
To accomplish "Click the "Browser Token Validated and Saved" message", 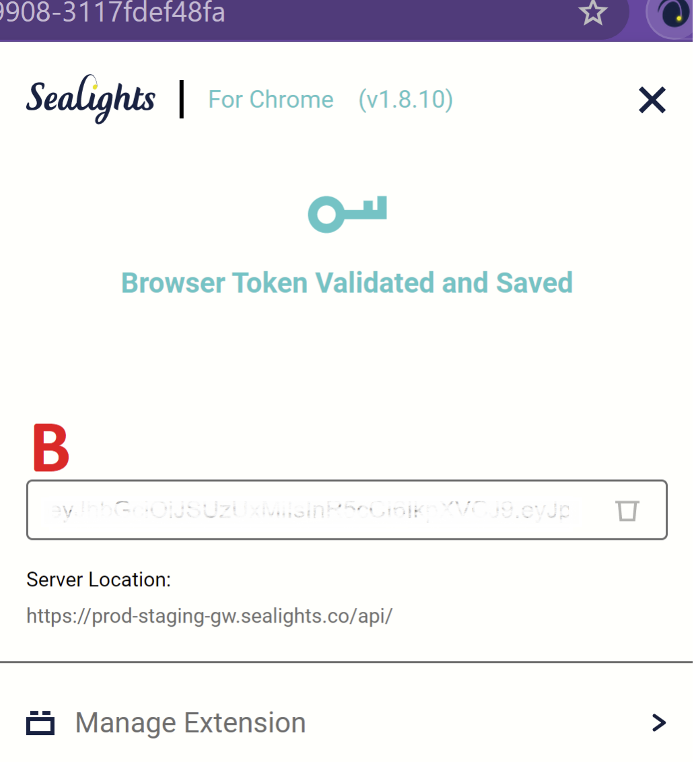I will click(x=347, y=283).
